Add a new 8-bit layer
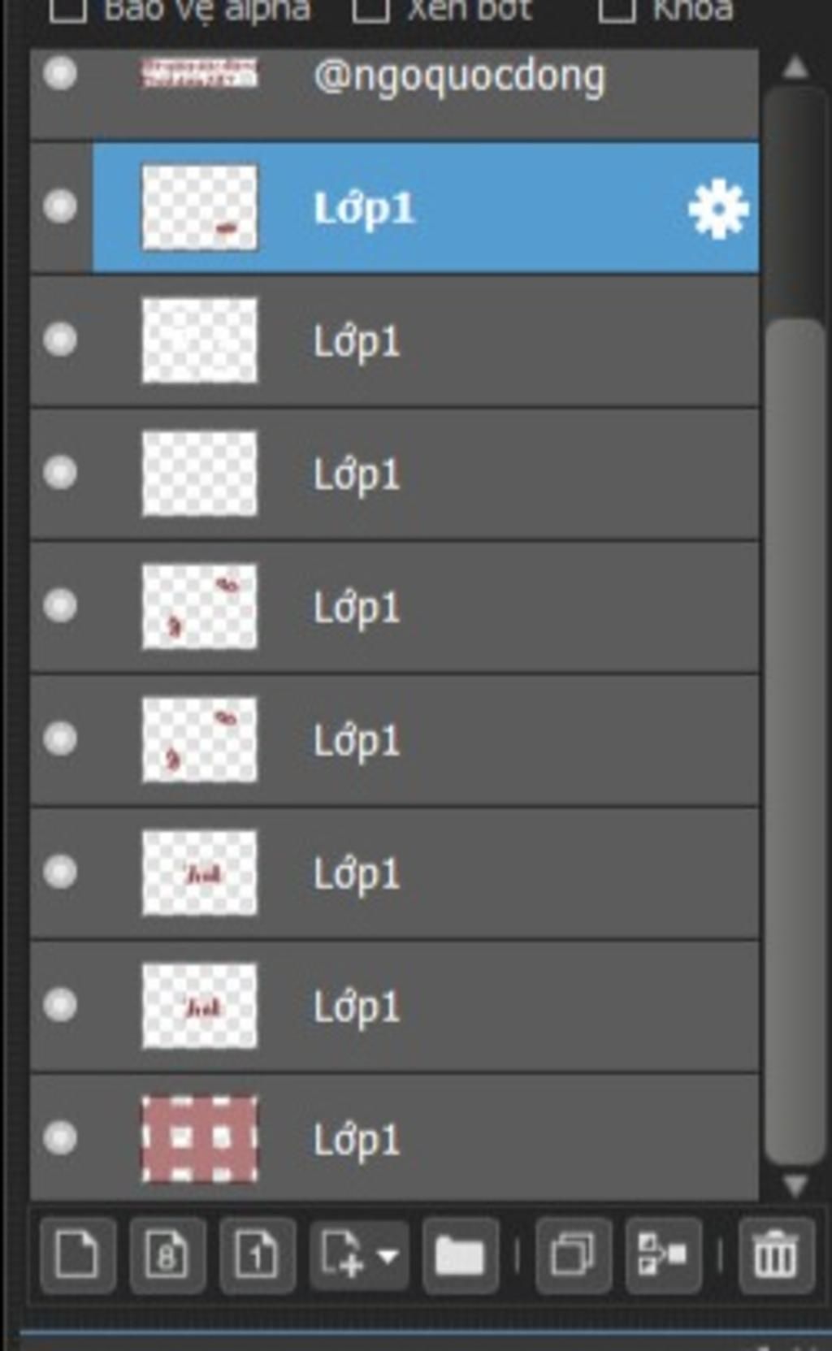The width and height of the screenshot is (832, 1351). click(167, 1255)
